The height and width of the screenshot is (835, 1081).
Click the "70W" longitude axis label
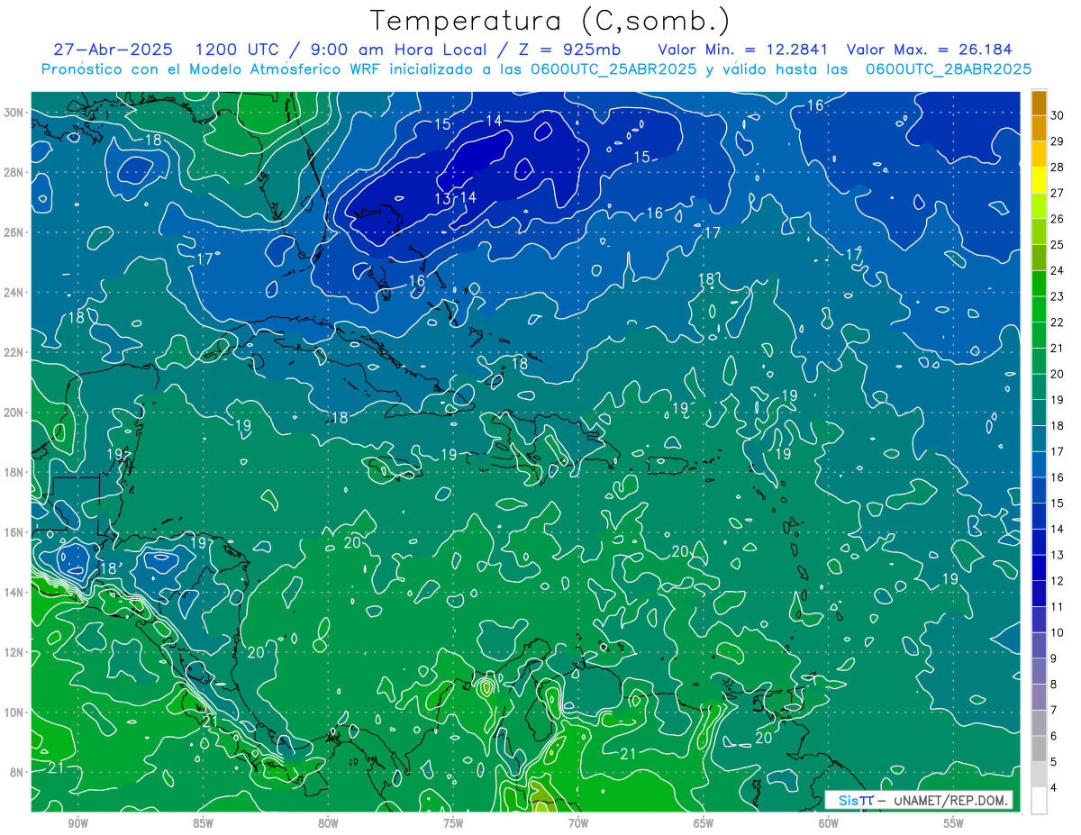pos(578,823)
